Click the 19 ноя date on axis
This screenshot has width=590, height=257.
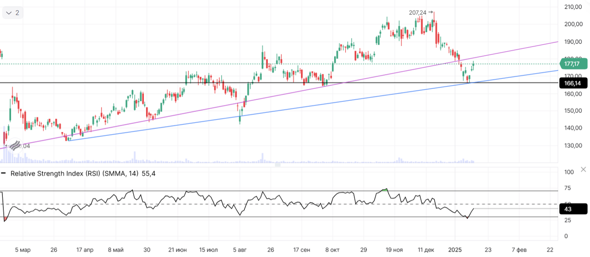pos(394,250)
